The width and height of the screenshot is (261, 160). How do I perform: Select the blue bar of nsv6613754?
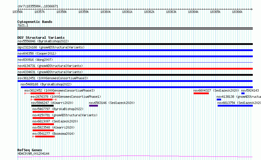point(235,106)
